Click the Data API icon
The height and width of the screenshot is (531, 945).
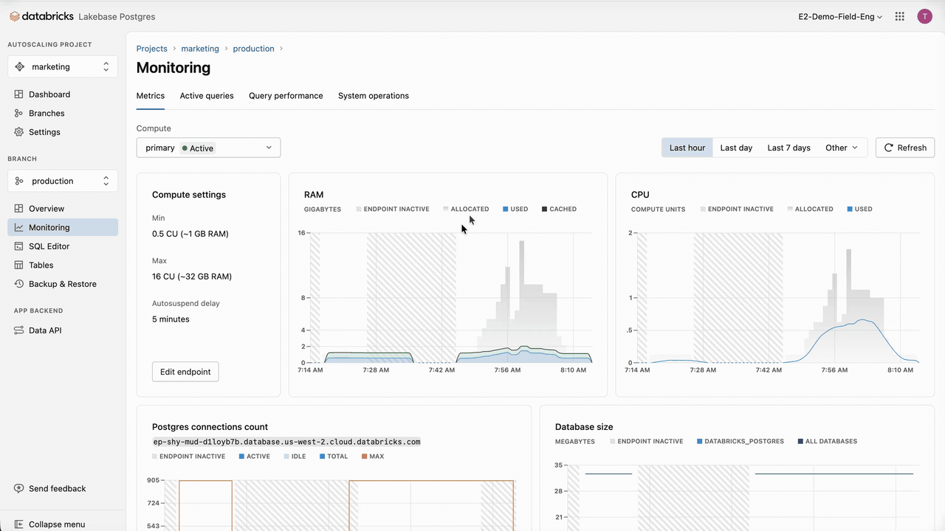pyautogui.click(x=19, y=330)
